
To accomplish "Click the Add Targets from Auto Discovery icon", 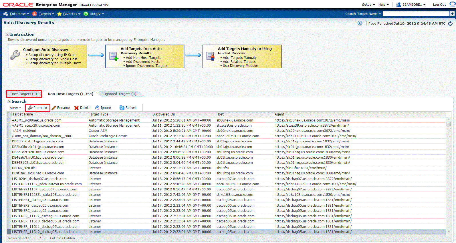I will (114, 56).
